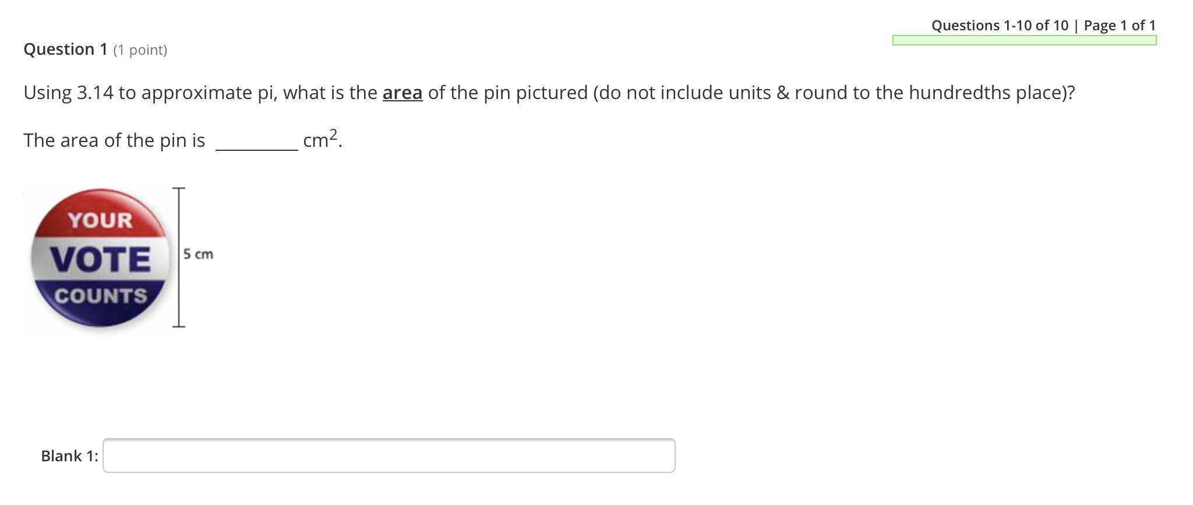Viewport: 1193px width, 505px height.
Task: Click the word COUNTS on the pin
Action: pyautogui.click(x=101, y=295)
